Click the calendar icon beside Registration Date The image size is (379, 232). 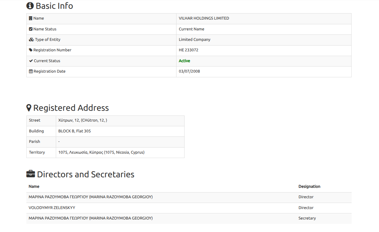click(x=31, y=71)
